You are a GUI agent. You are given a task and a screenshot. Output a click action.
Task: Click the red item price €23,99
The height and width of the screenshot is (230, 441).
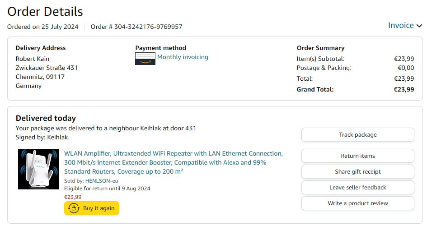point(73,197)
